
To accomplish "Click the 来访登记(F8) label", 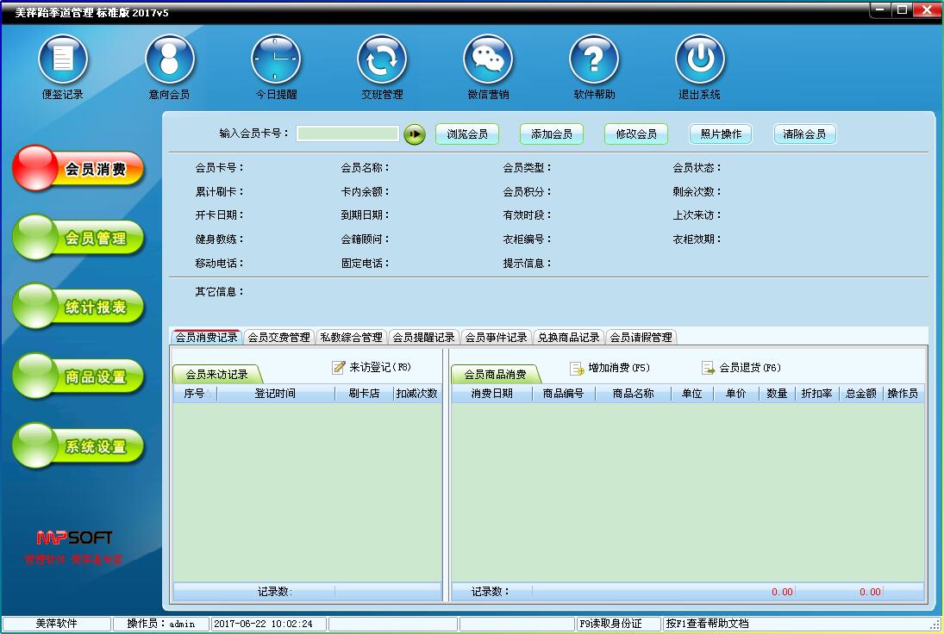I will pyautogui.click(x=380, y=367).
